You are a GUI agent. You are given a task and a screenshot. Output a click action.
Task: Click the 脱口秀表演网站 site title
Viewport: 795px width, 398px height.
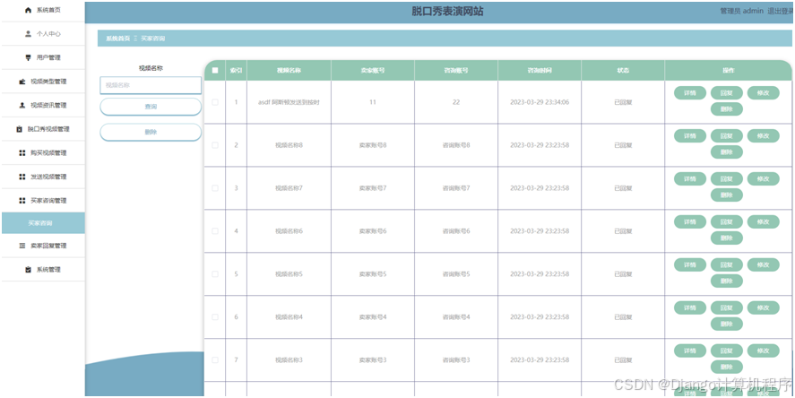tap(447, 12)
